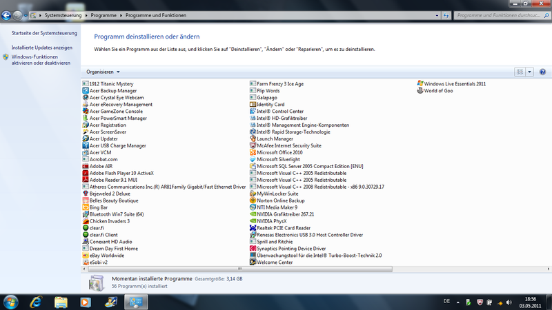Open Windows Explorer folder on taskbar
The image size is (552, 310).
coord(61,302)
